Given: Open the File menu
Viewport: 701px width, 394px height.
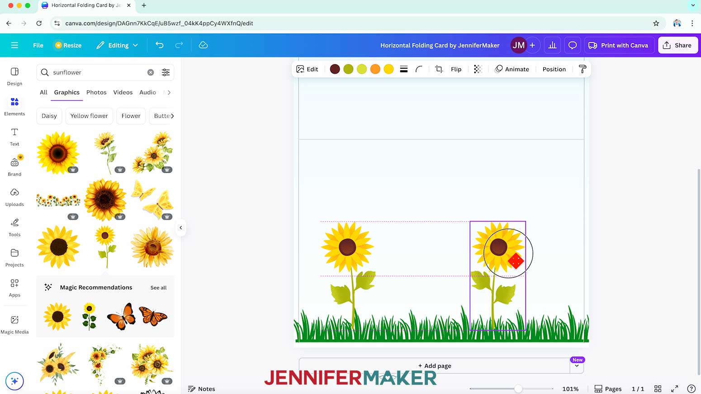Looking at the screenshot, I should tap(38, 45).
